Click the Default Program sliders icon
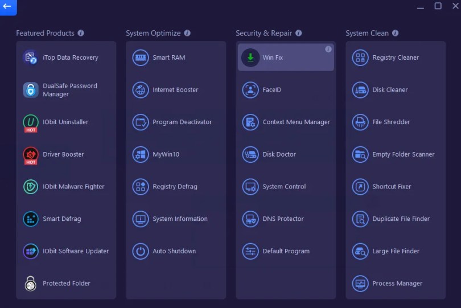Image resolution: width=461 pixels, height=308 pixels. [250, 251]
